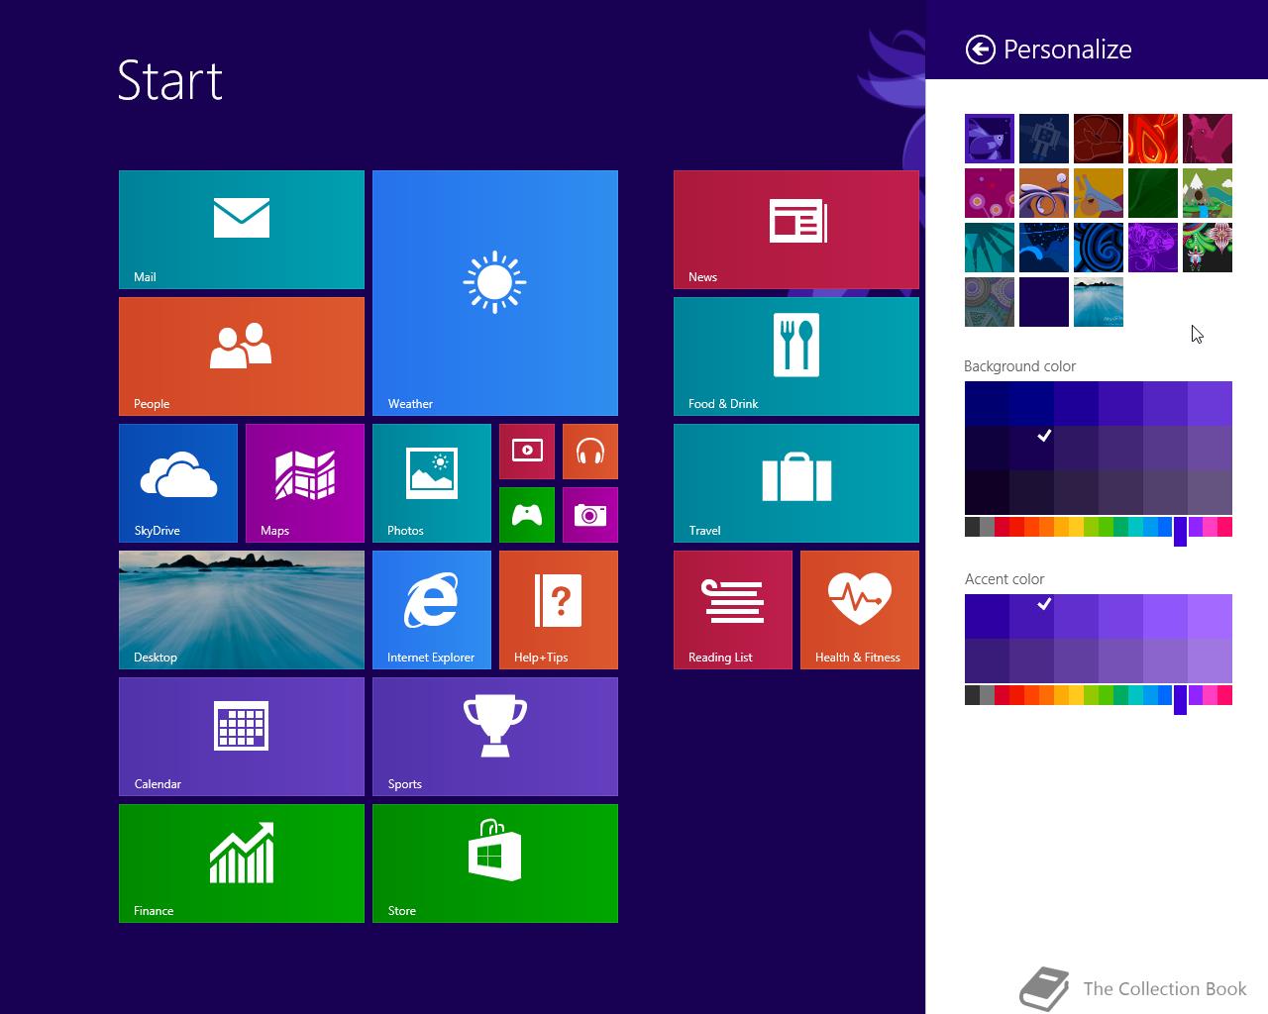Set Accent hue strip to hot pink end
This screenshot has height=1014, width=1268.
pos(1224,695)
